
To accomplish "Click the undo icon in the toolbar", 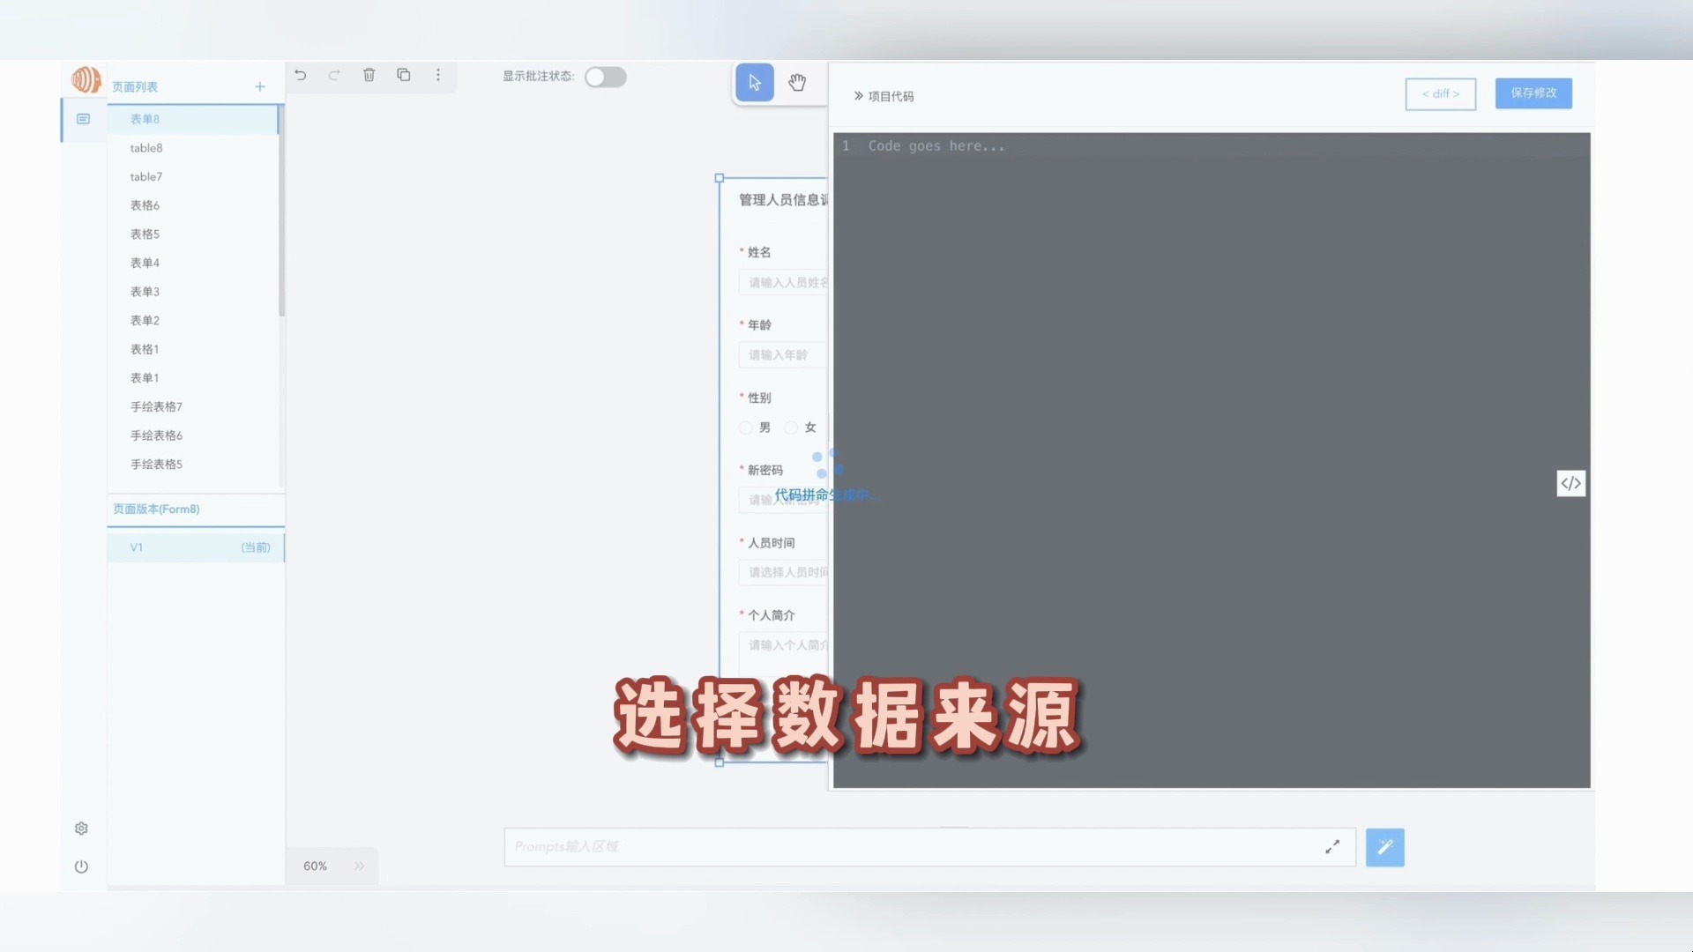I will [301, 75].
